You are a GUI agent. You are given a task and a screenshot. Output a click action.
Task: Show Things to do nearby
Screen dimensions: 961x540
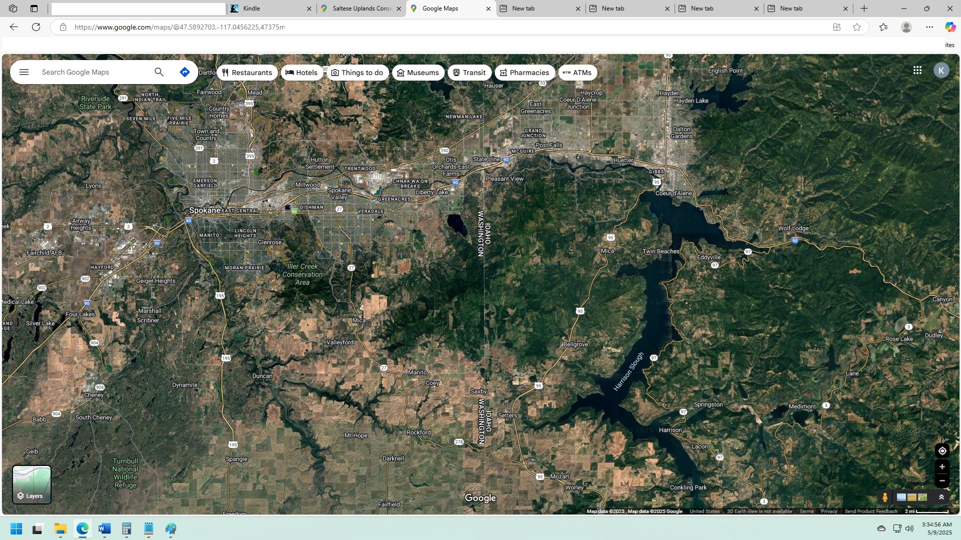coord(357,73)
